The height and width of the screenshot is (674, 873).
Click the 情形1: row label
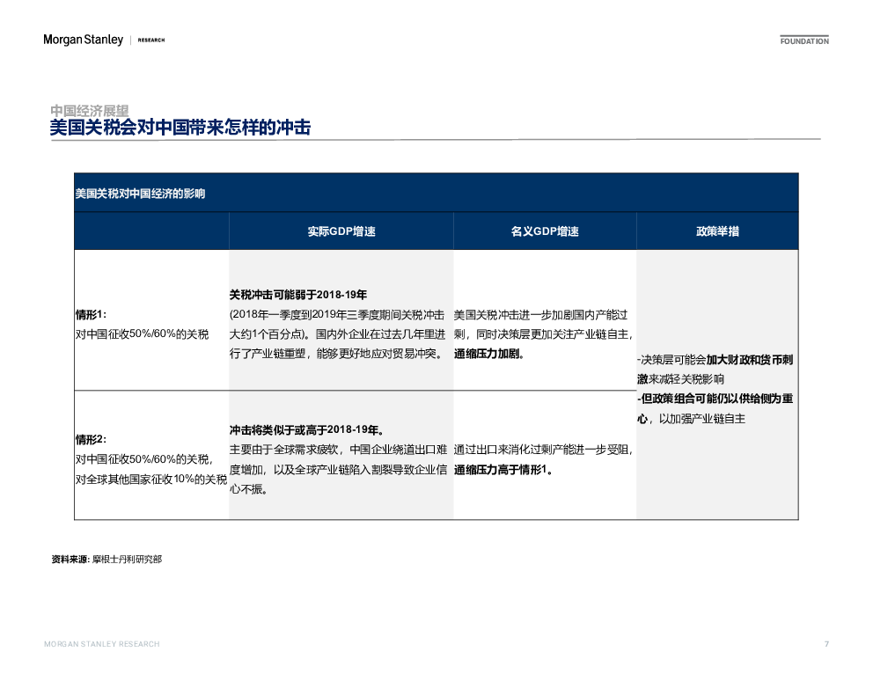click(91, 314)
